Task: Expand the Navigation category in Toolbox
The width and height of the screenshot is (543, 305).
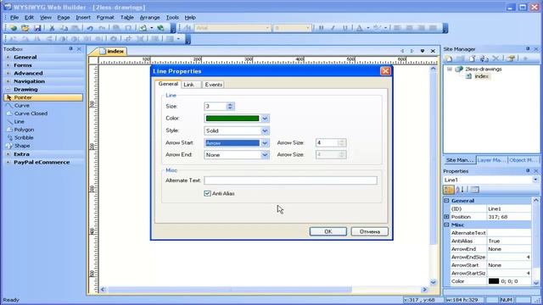Action: [x=8, y=81]
